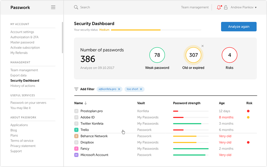Click the search magnifier icon

[x=76, y=7]
